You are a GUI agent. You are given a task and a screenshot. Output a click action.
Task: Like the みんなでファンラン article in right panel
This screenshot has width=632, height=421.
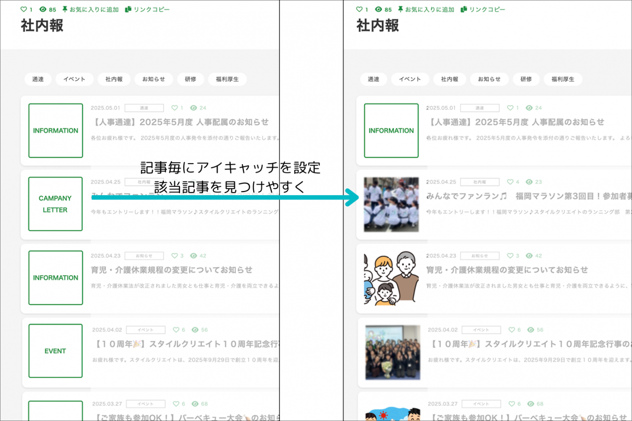click(x=510, y=182)
